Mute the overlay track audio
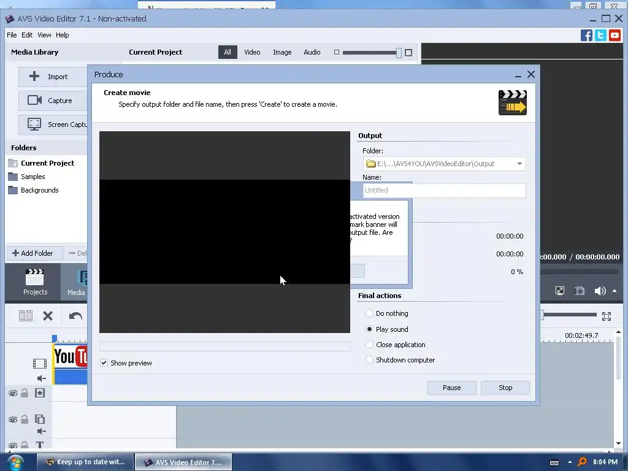This screenshot has height=471, width=628. click(41, 431)
